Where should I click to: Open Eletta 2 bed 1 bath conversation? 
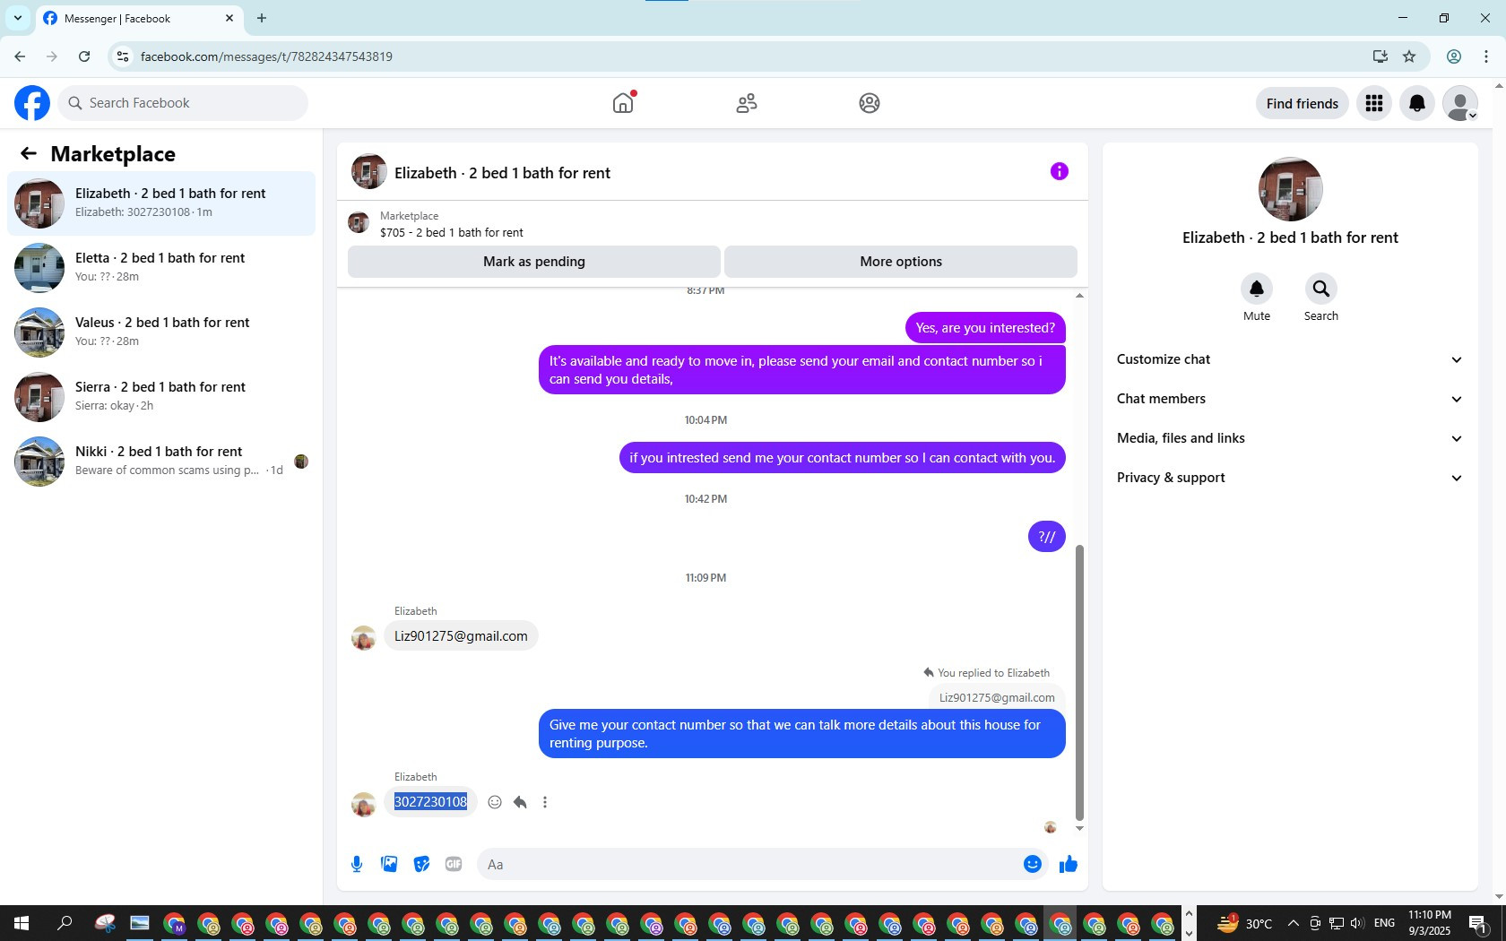(x=161, y=268)
